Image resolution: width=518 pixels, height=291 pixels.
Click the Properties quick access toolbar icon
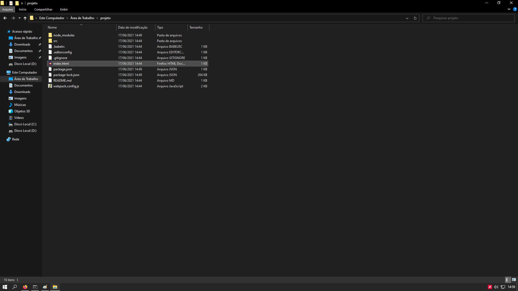[11, 3]
